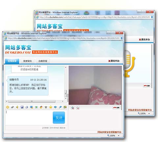Click the microphone icon at the toolbar's right
Image resolution: width=158 pixels, height=142 pixels.
[x=60, y=107]
